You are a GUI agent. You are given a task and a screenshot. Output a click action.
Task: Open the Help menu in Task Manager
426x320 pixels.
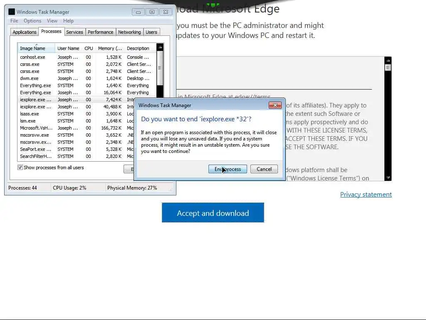68,21
